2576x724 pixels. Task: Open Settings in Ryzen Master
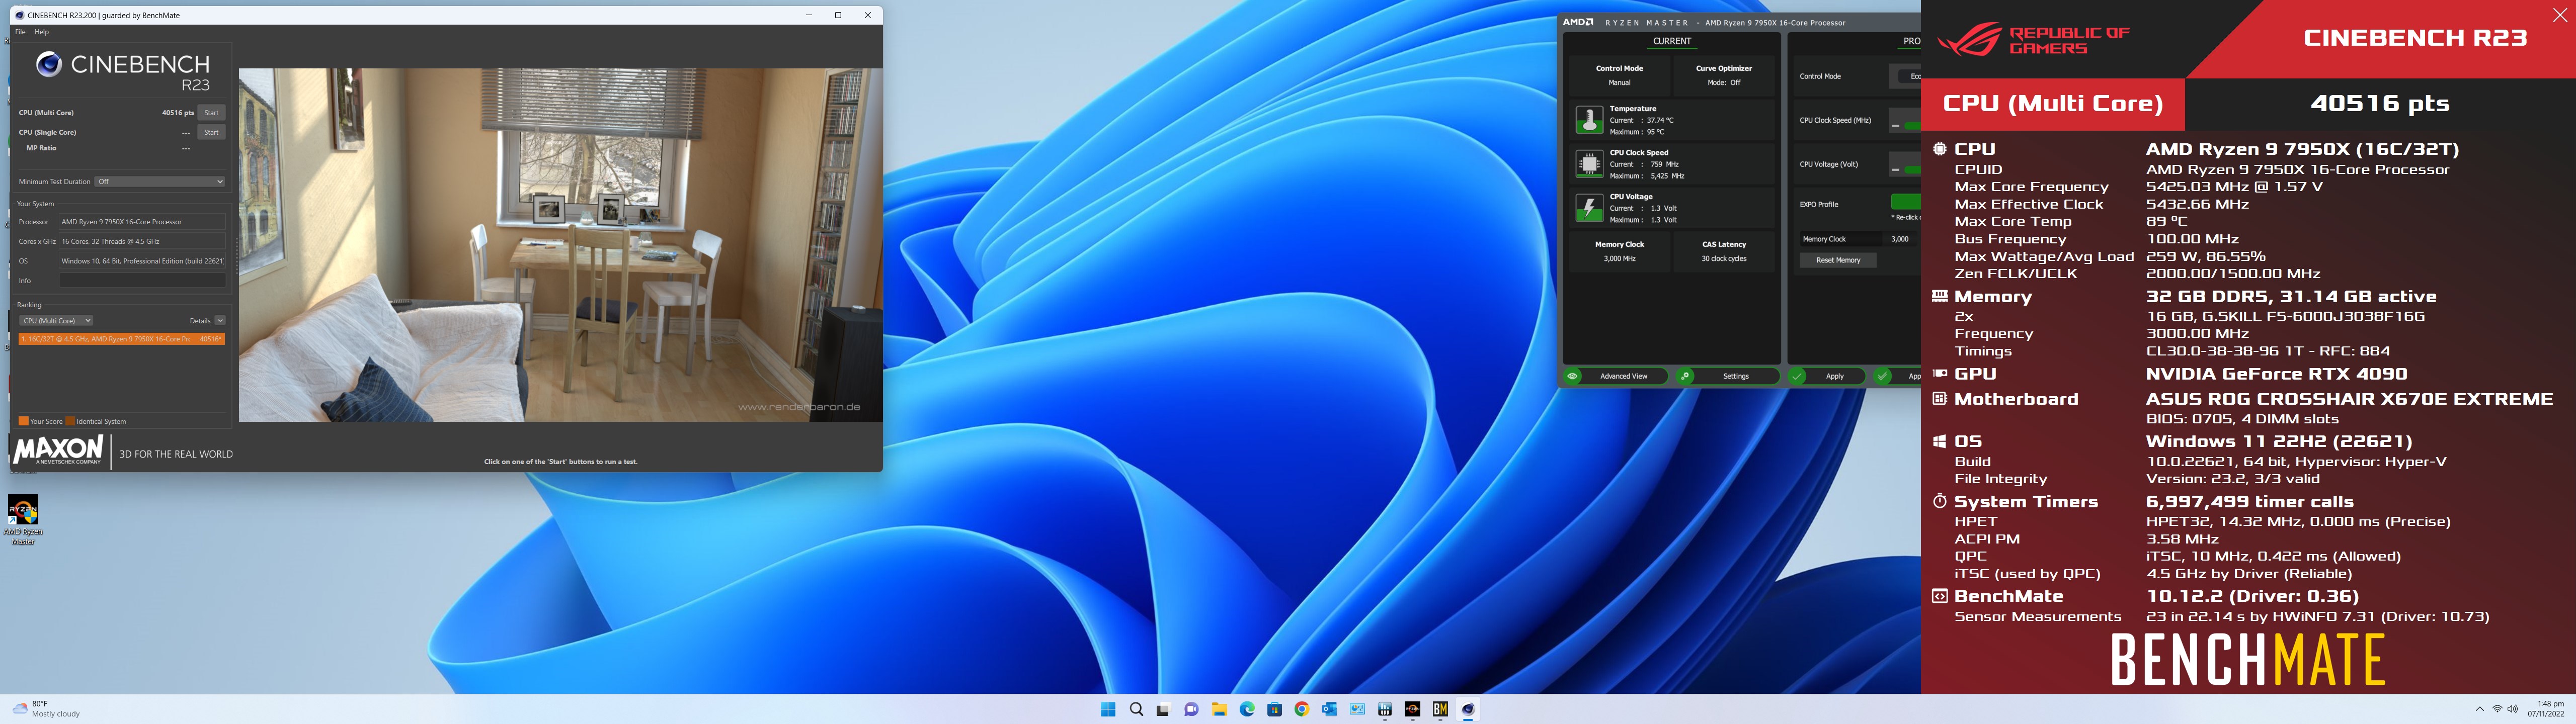tap(1728, 376)
